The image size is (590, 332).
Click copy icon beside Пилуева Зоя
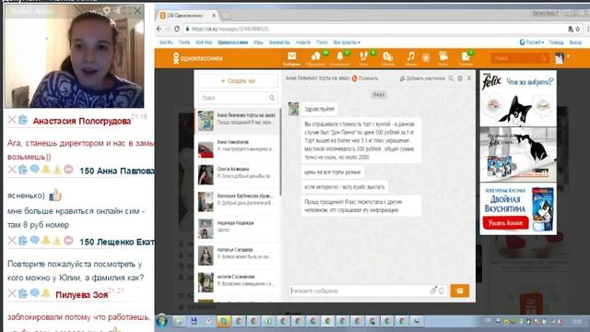click(x=23, y=293)
